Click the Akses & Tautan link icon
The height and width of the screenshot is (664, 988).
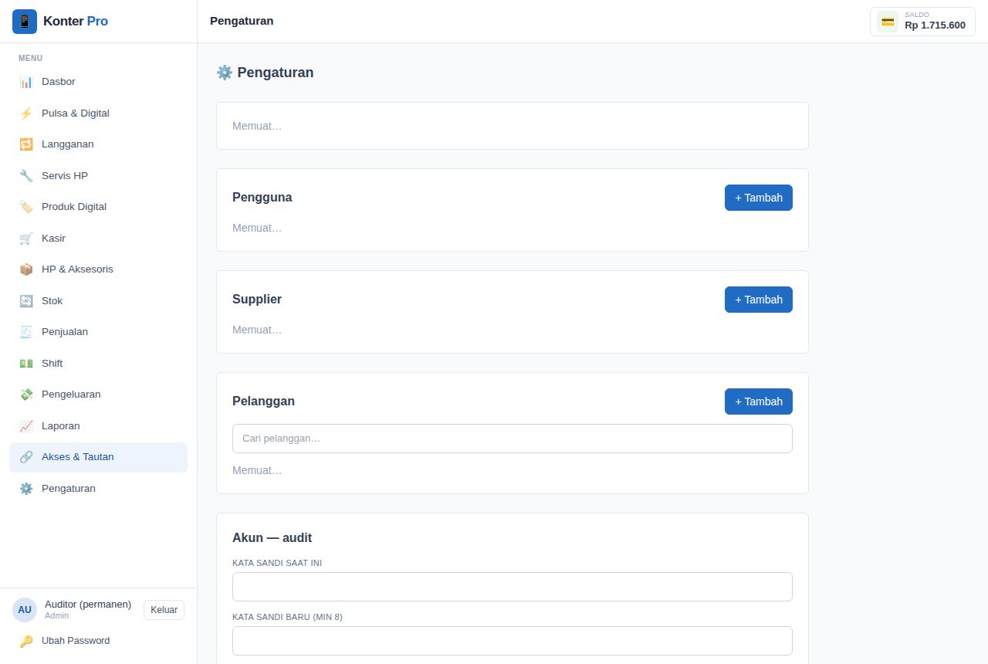click(26, 457)
